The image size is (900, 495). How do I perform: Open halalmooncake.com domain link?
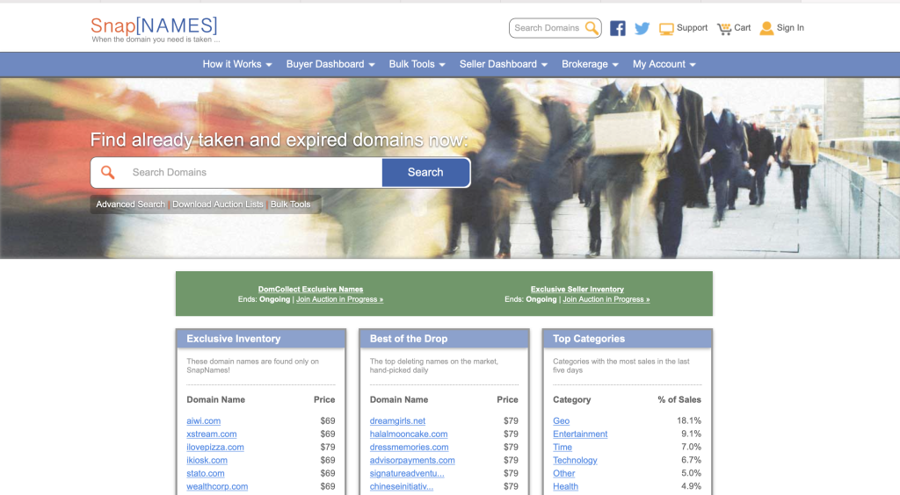click(x=409, y=434)
